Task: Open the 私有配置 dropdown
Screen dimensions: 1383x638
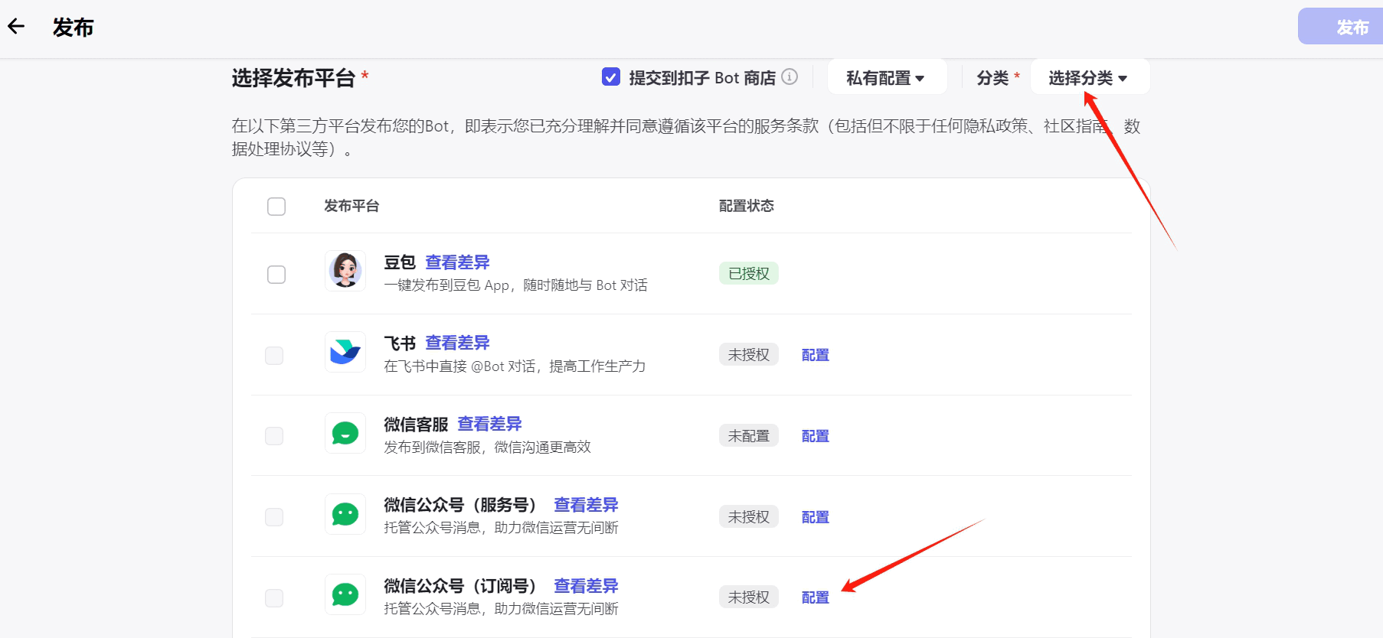Action: [887, 77]
